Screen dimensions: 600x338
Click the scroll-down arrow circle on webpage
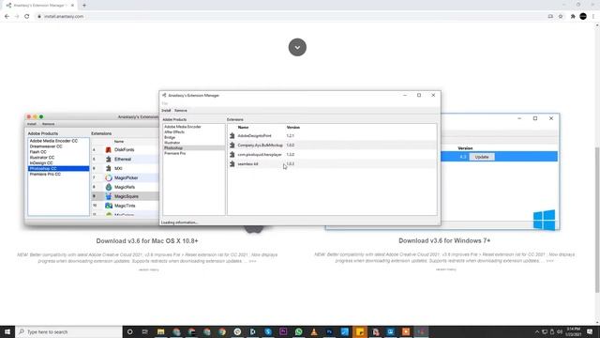point(297,47)
